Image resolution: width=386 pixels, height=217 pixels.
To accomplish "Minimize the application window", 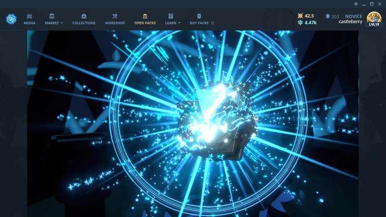I will pos(364,4).
